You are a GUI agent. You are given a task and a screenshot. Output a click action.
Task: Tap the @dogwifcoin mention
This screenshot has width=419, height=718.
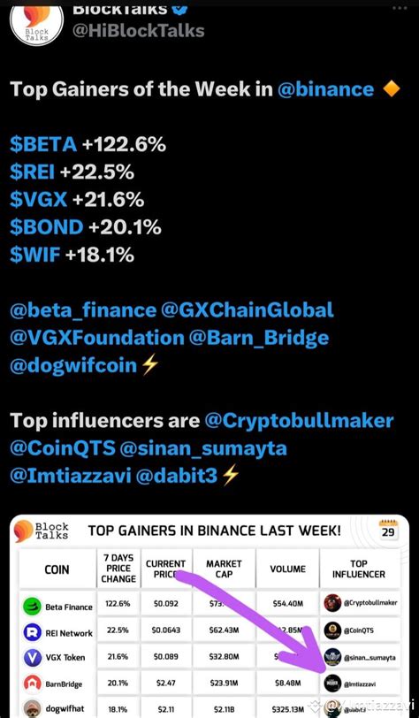73,365
